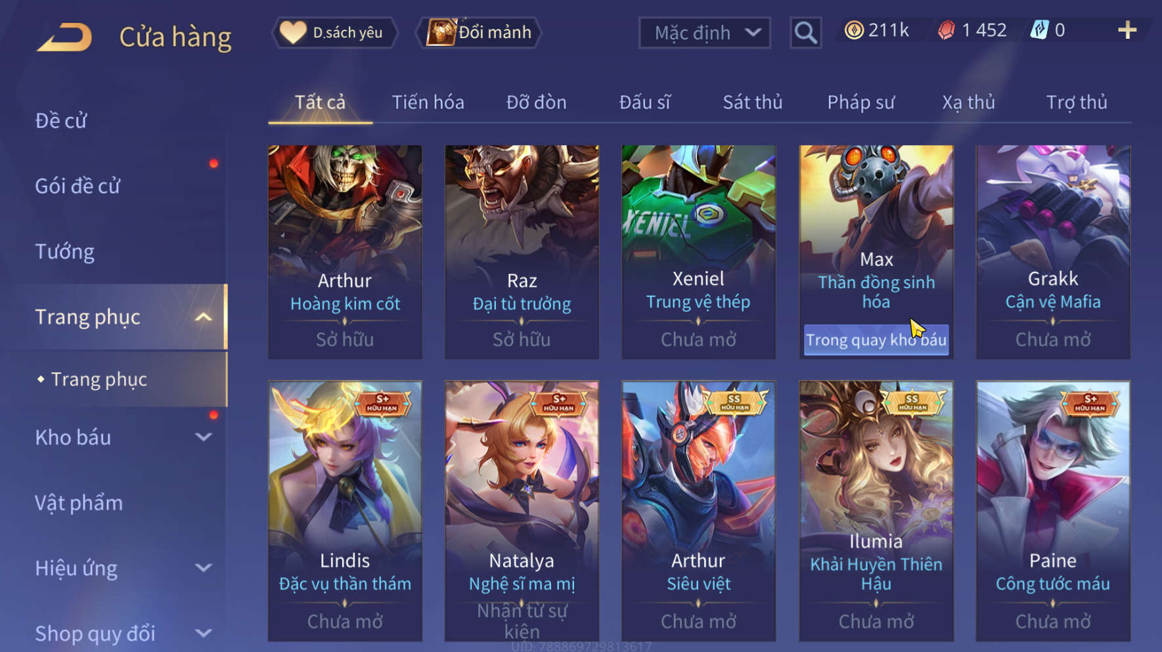Open the Mặc định sort dropdown
Image resolution: width=1162 pixels, height=652 pixels.
click(x=705, y=32)
